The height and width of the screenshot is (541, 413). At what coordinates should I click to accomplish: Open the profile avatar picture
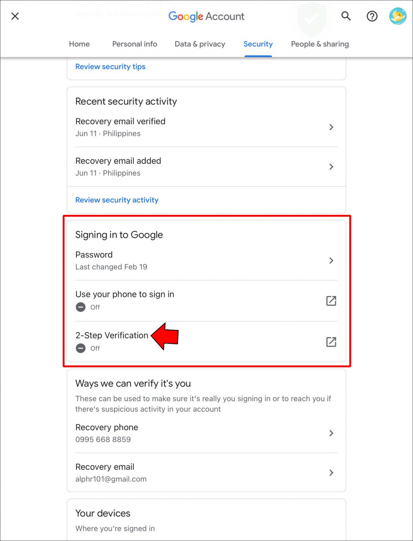click(x=398, y=16)
